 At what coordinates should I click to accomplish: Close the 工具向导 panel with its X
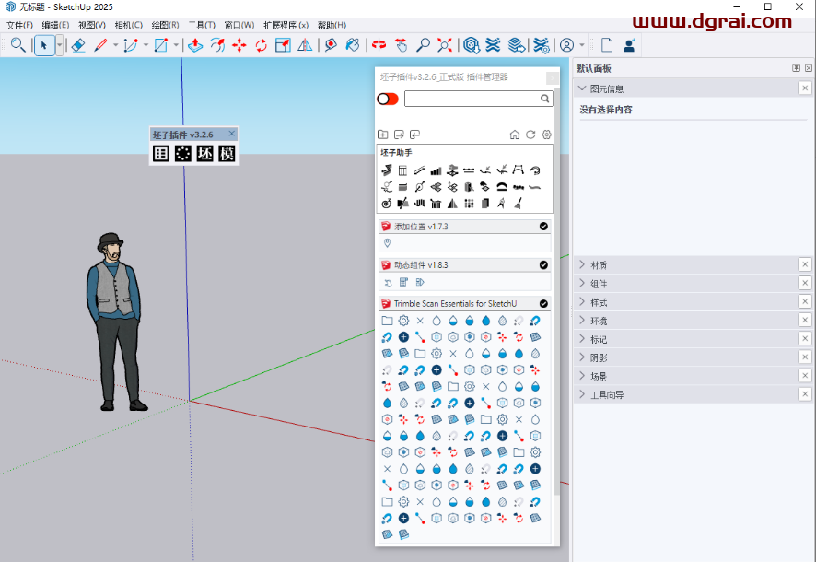tap(805, 394)
